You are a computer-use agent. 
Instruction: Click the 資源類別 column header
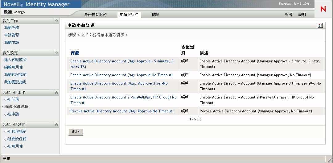[187, 50]
